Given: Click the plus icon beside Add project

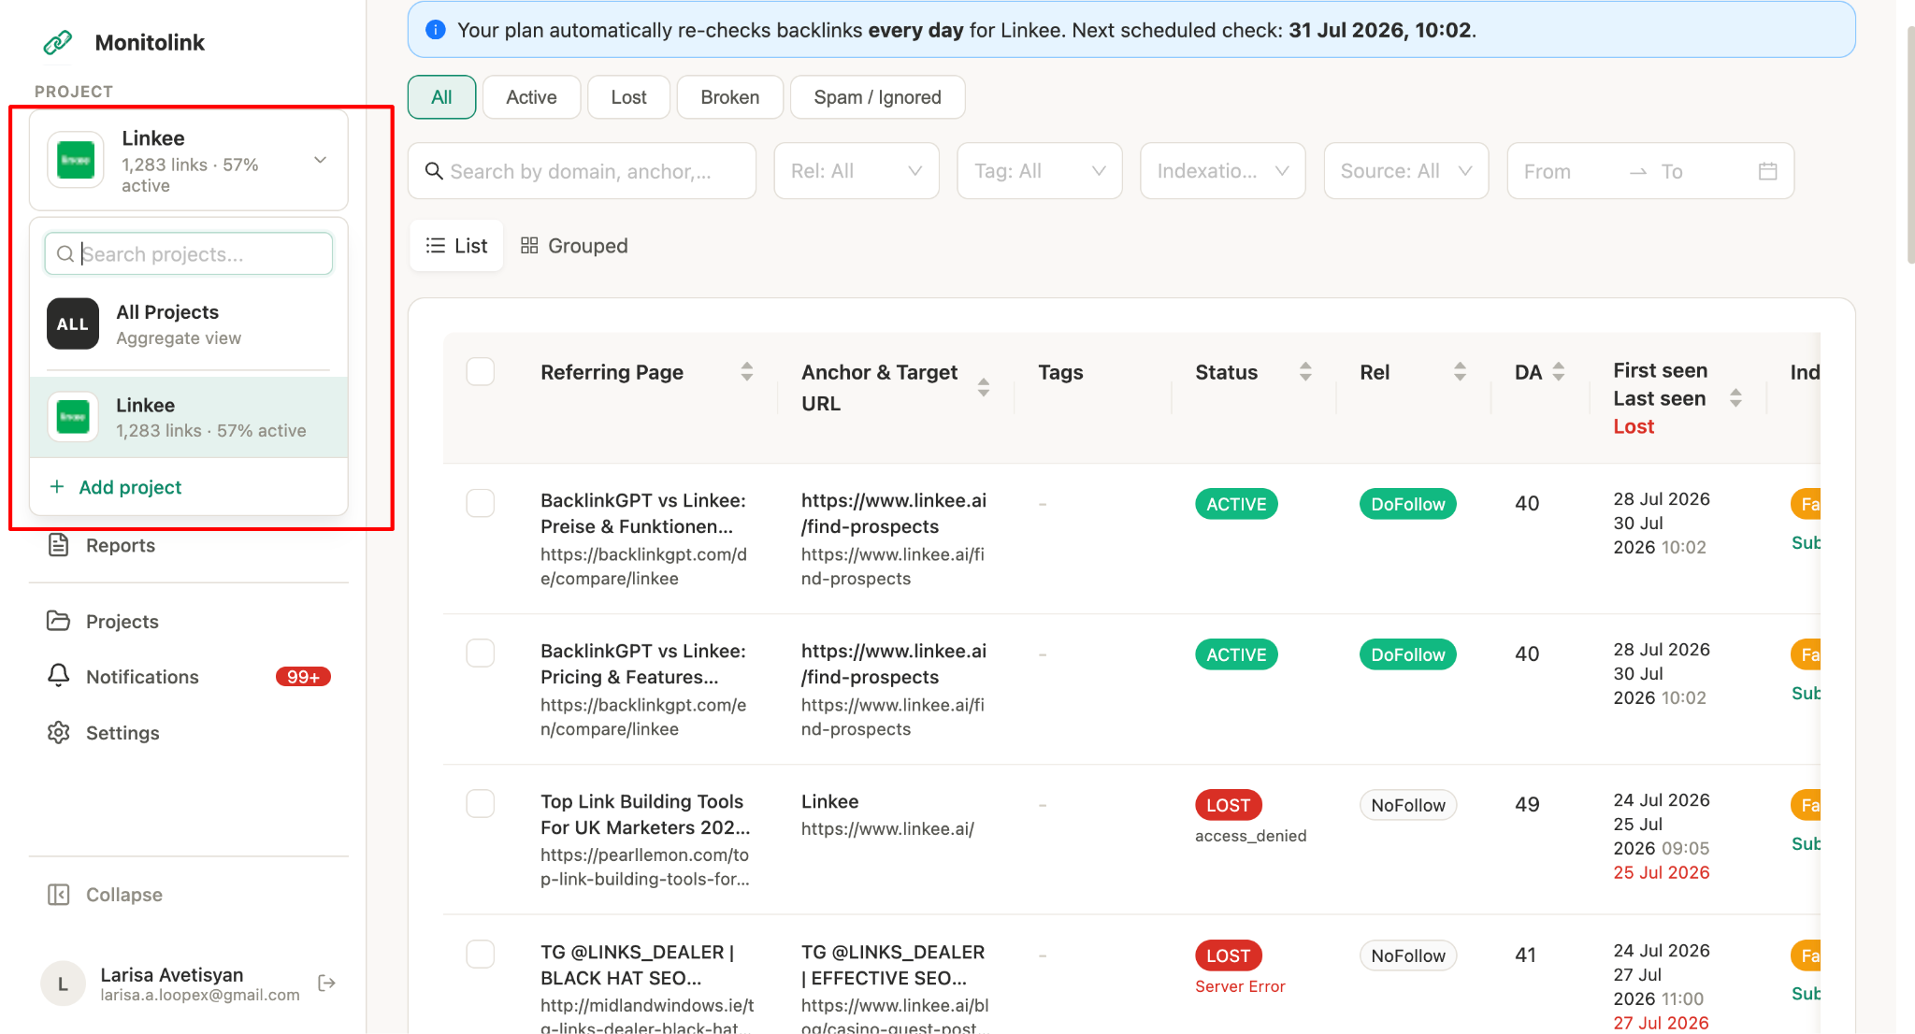Looking at the screenshot, I should point(57,487).
